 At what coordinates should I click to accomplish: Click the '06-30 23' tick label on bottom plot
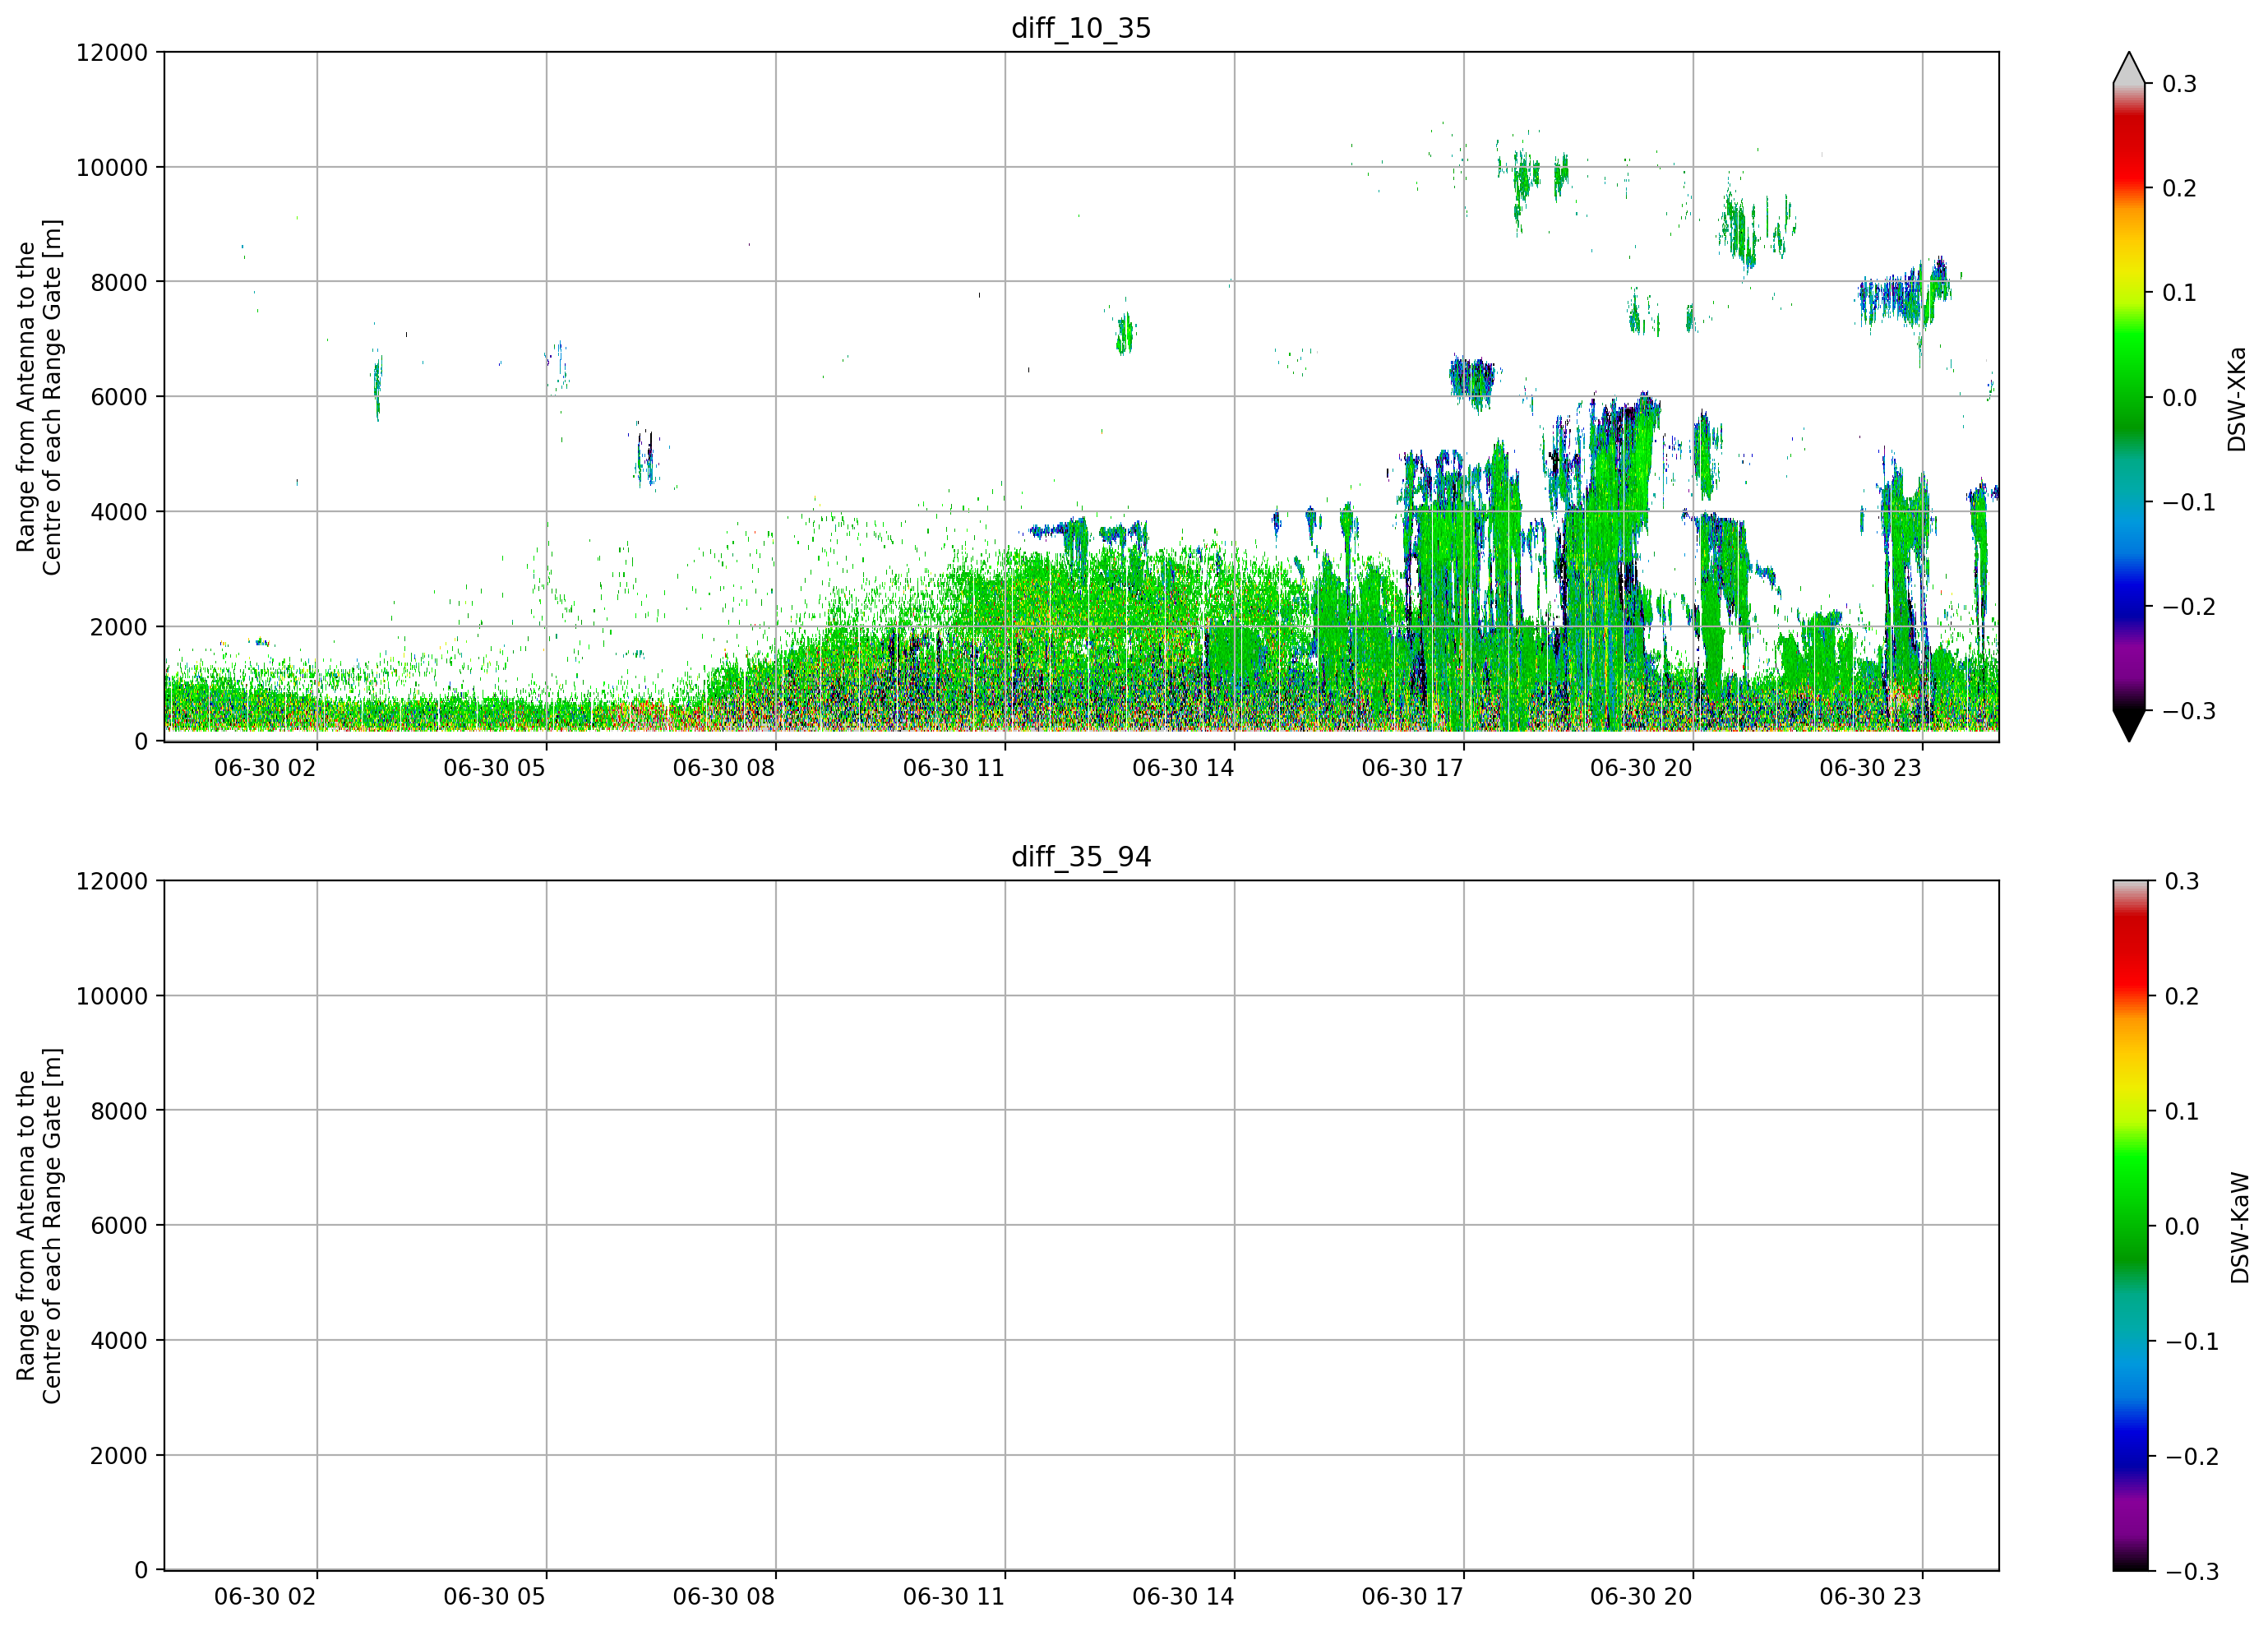coord(1870,1596)
